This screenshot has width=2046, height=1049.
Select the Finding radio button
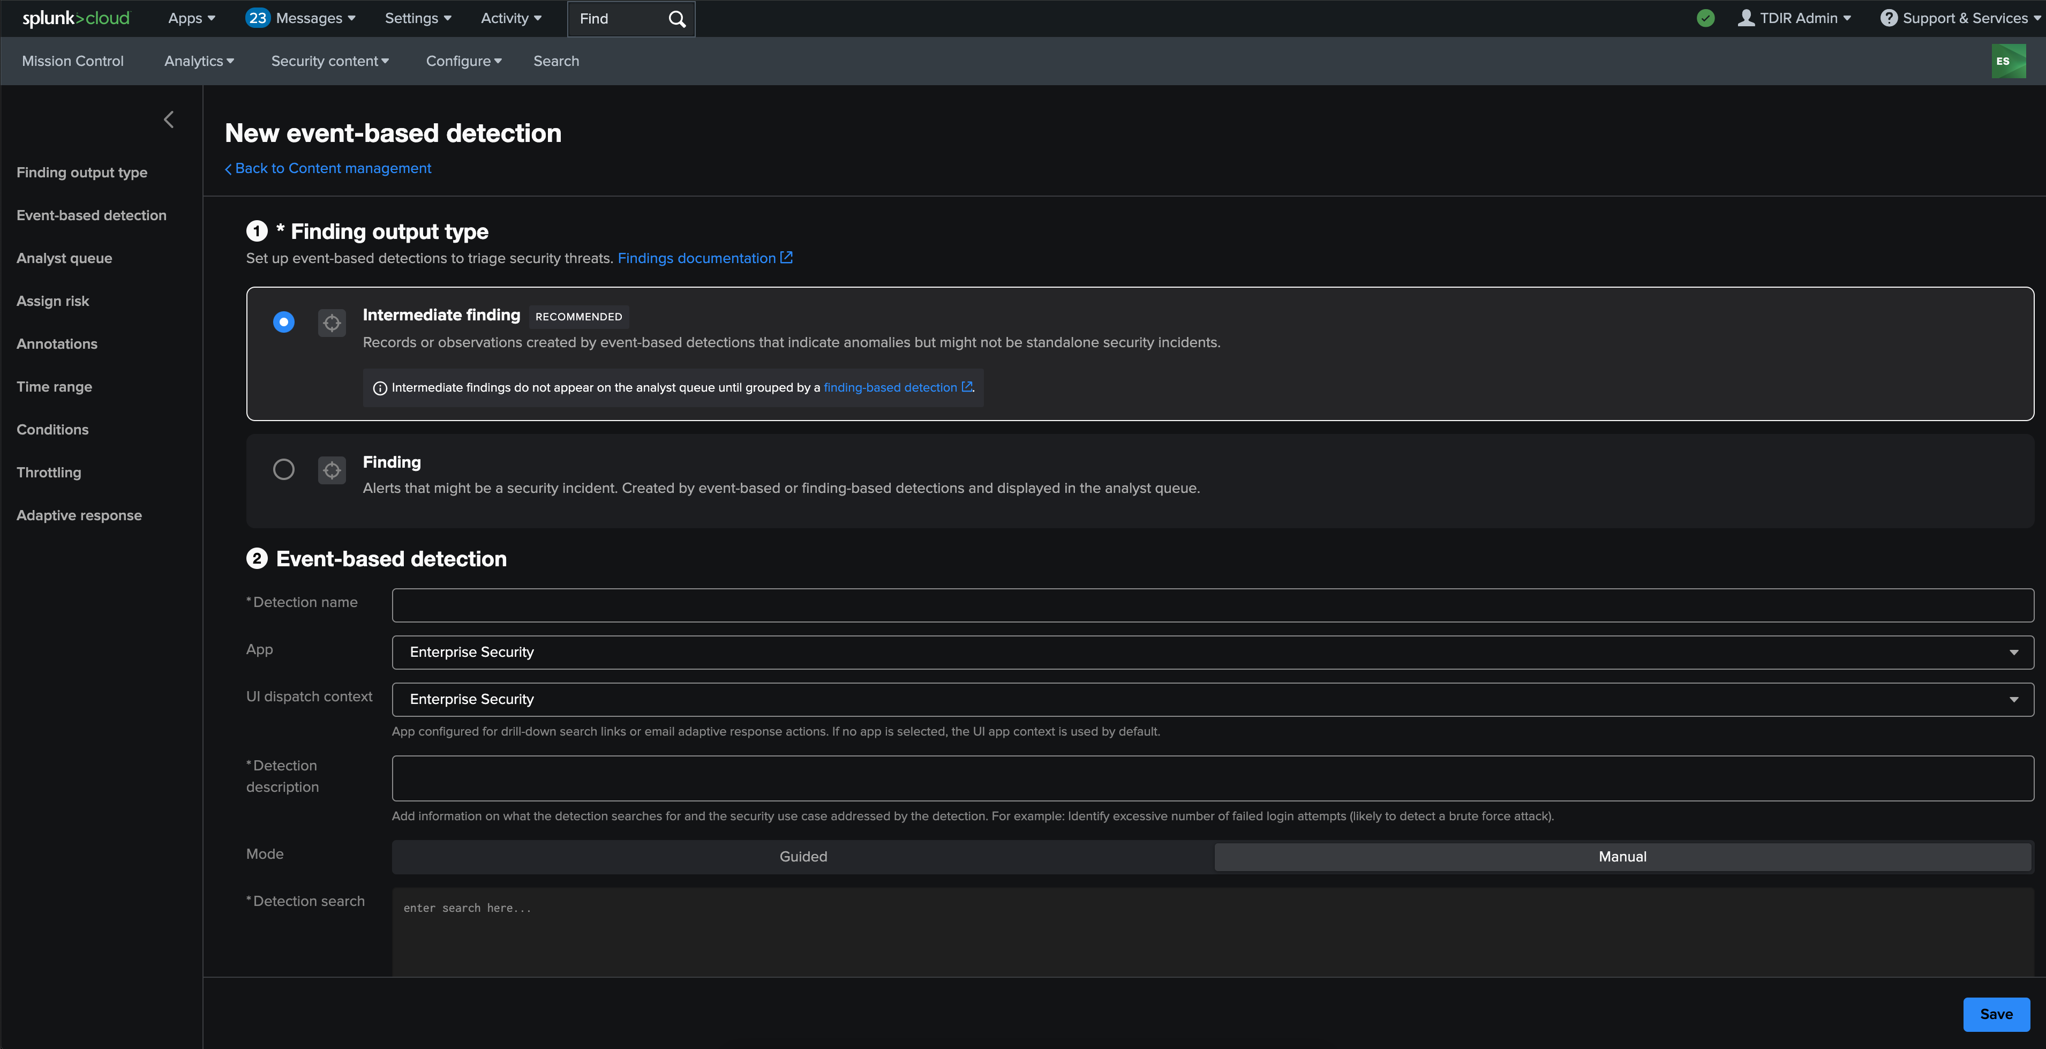[x=283, y=469]
